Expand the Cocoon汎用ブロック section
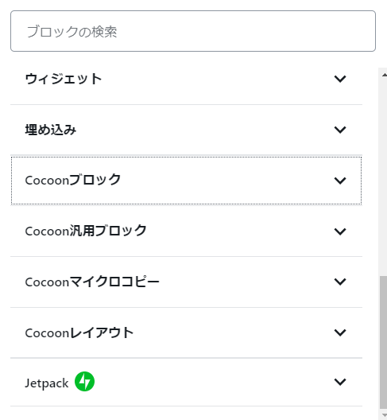387x420 pixels. coord(86,231)
